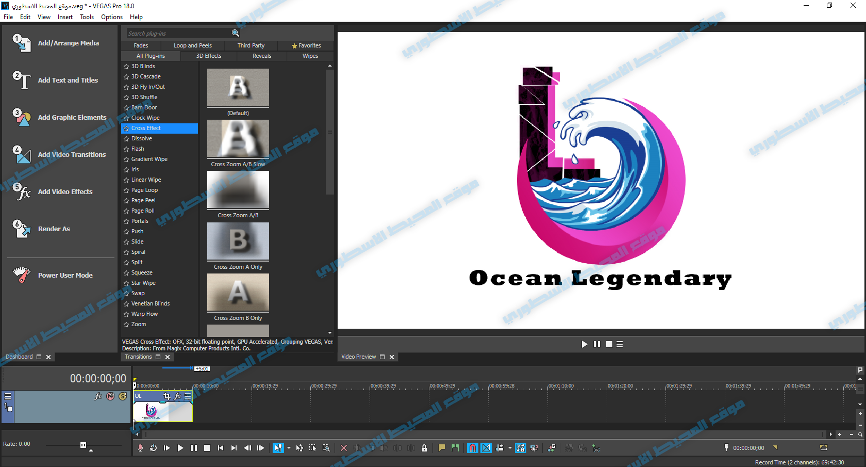
Task: Select the Dissolve transition in the list
Action: [142, 138]
